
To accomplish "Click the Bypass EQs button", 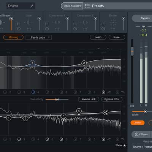I will coord(112,99).
